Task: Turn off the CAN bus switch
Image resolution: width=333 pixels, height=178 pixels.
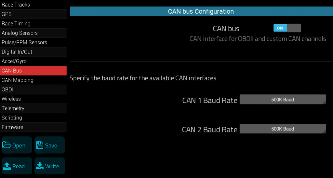Action: (x=287, y=28)
